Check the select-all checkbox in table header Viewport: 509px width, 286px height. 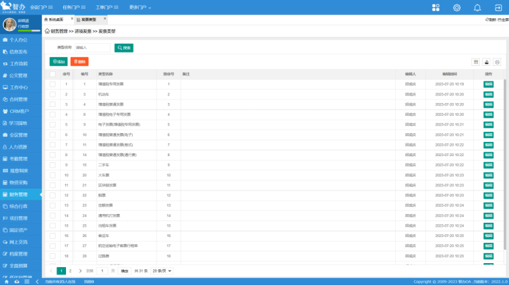click(53, 73)
